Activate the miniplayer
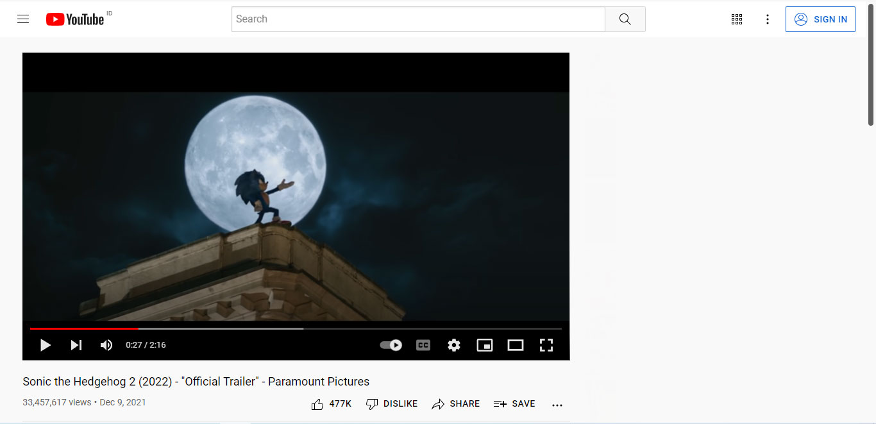The height and width of the screenshot is (424, 876). pyautogui.click(x=485, y=345)
